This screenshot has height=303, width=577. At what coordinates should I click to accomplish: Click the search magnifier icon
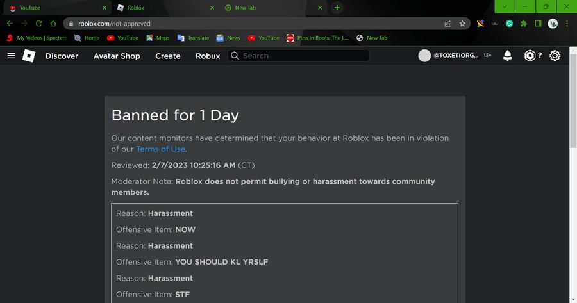235,56
